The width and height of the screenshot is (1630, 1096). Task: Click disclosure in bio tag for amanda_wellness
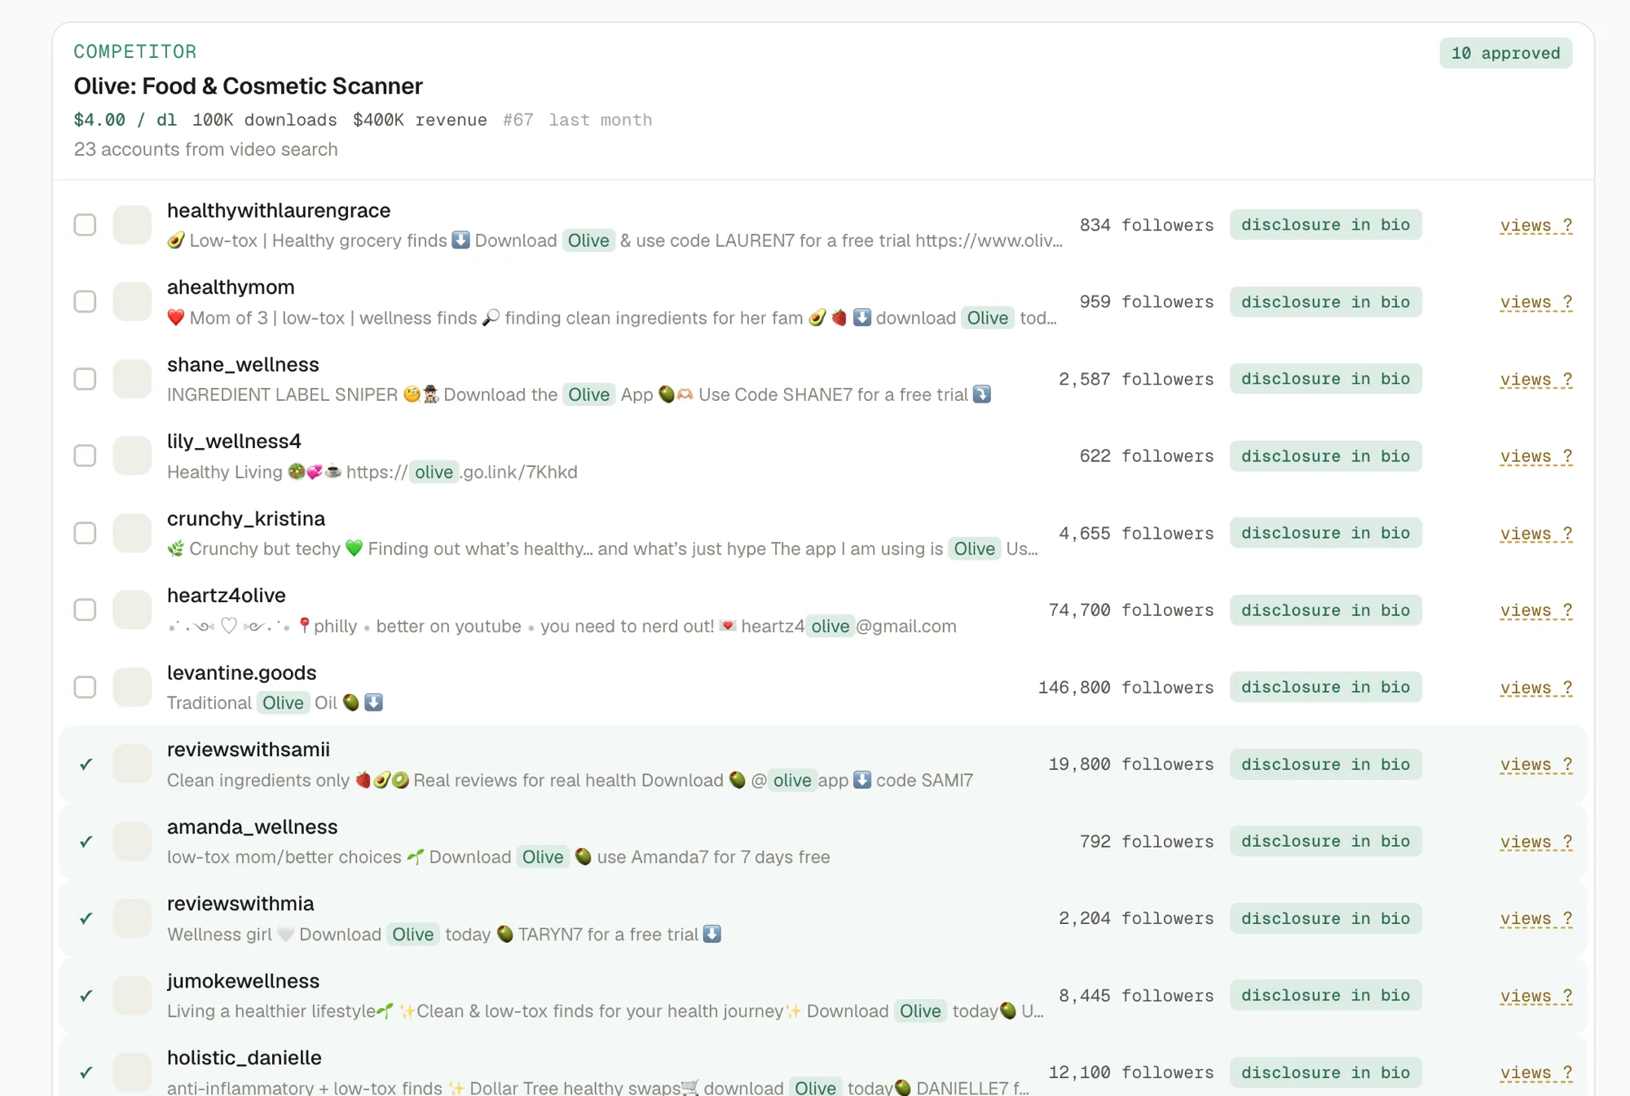1325,841
